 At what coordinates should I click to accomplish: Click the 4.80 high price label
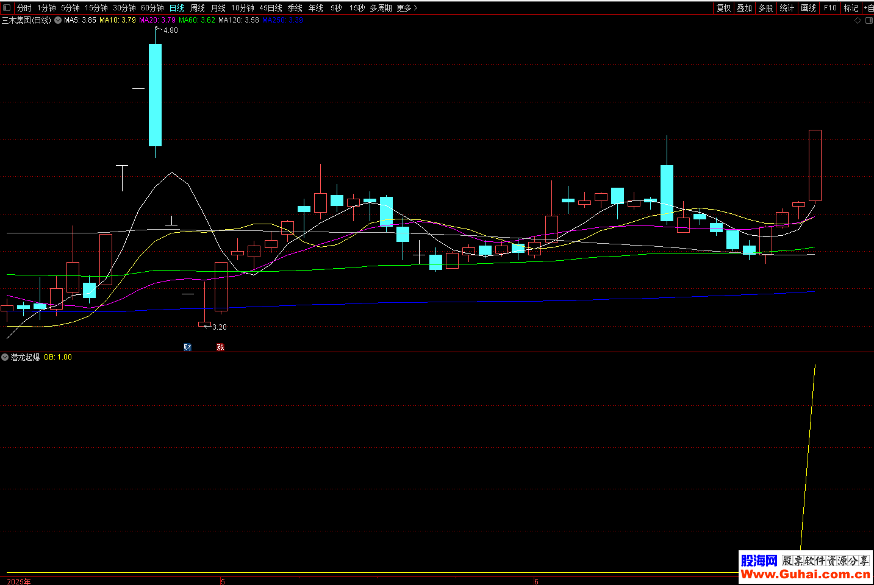tap(171, 30)
